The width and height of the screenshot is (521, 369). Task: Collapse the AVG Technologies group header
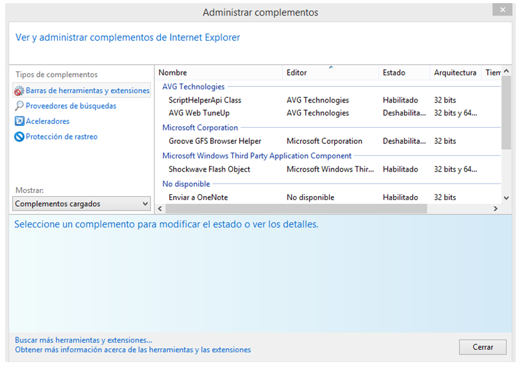pos(193,87)
